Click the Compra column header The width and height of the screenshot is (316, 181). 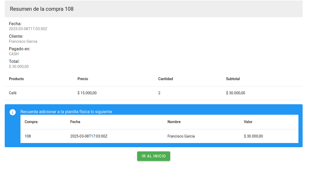31,122
